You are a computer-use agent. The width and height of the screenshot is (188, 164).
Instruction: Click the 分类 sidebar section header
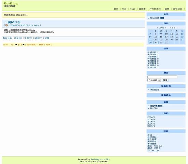point(166,14)
